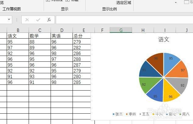The image size is (193, 124).
Task: Click inside the formula bar input
Action: pos(124,20)
